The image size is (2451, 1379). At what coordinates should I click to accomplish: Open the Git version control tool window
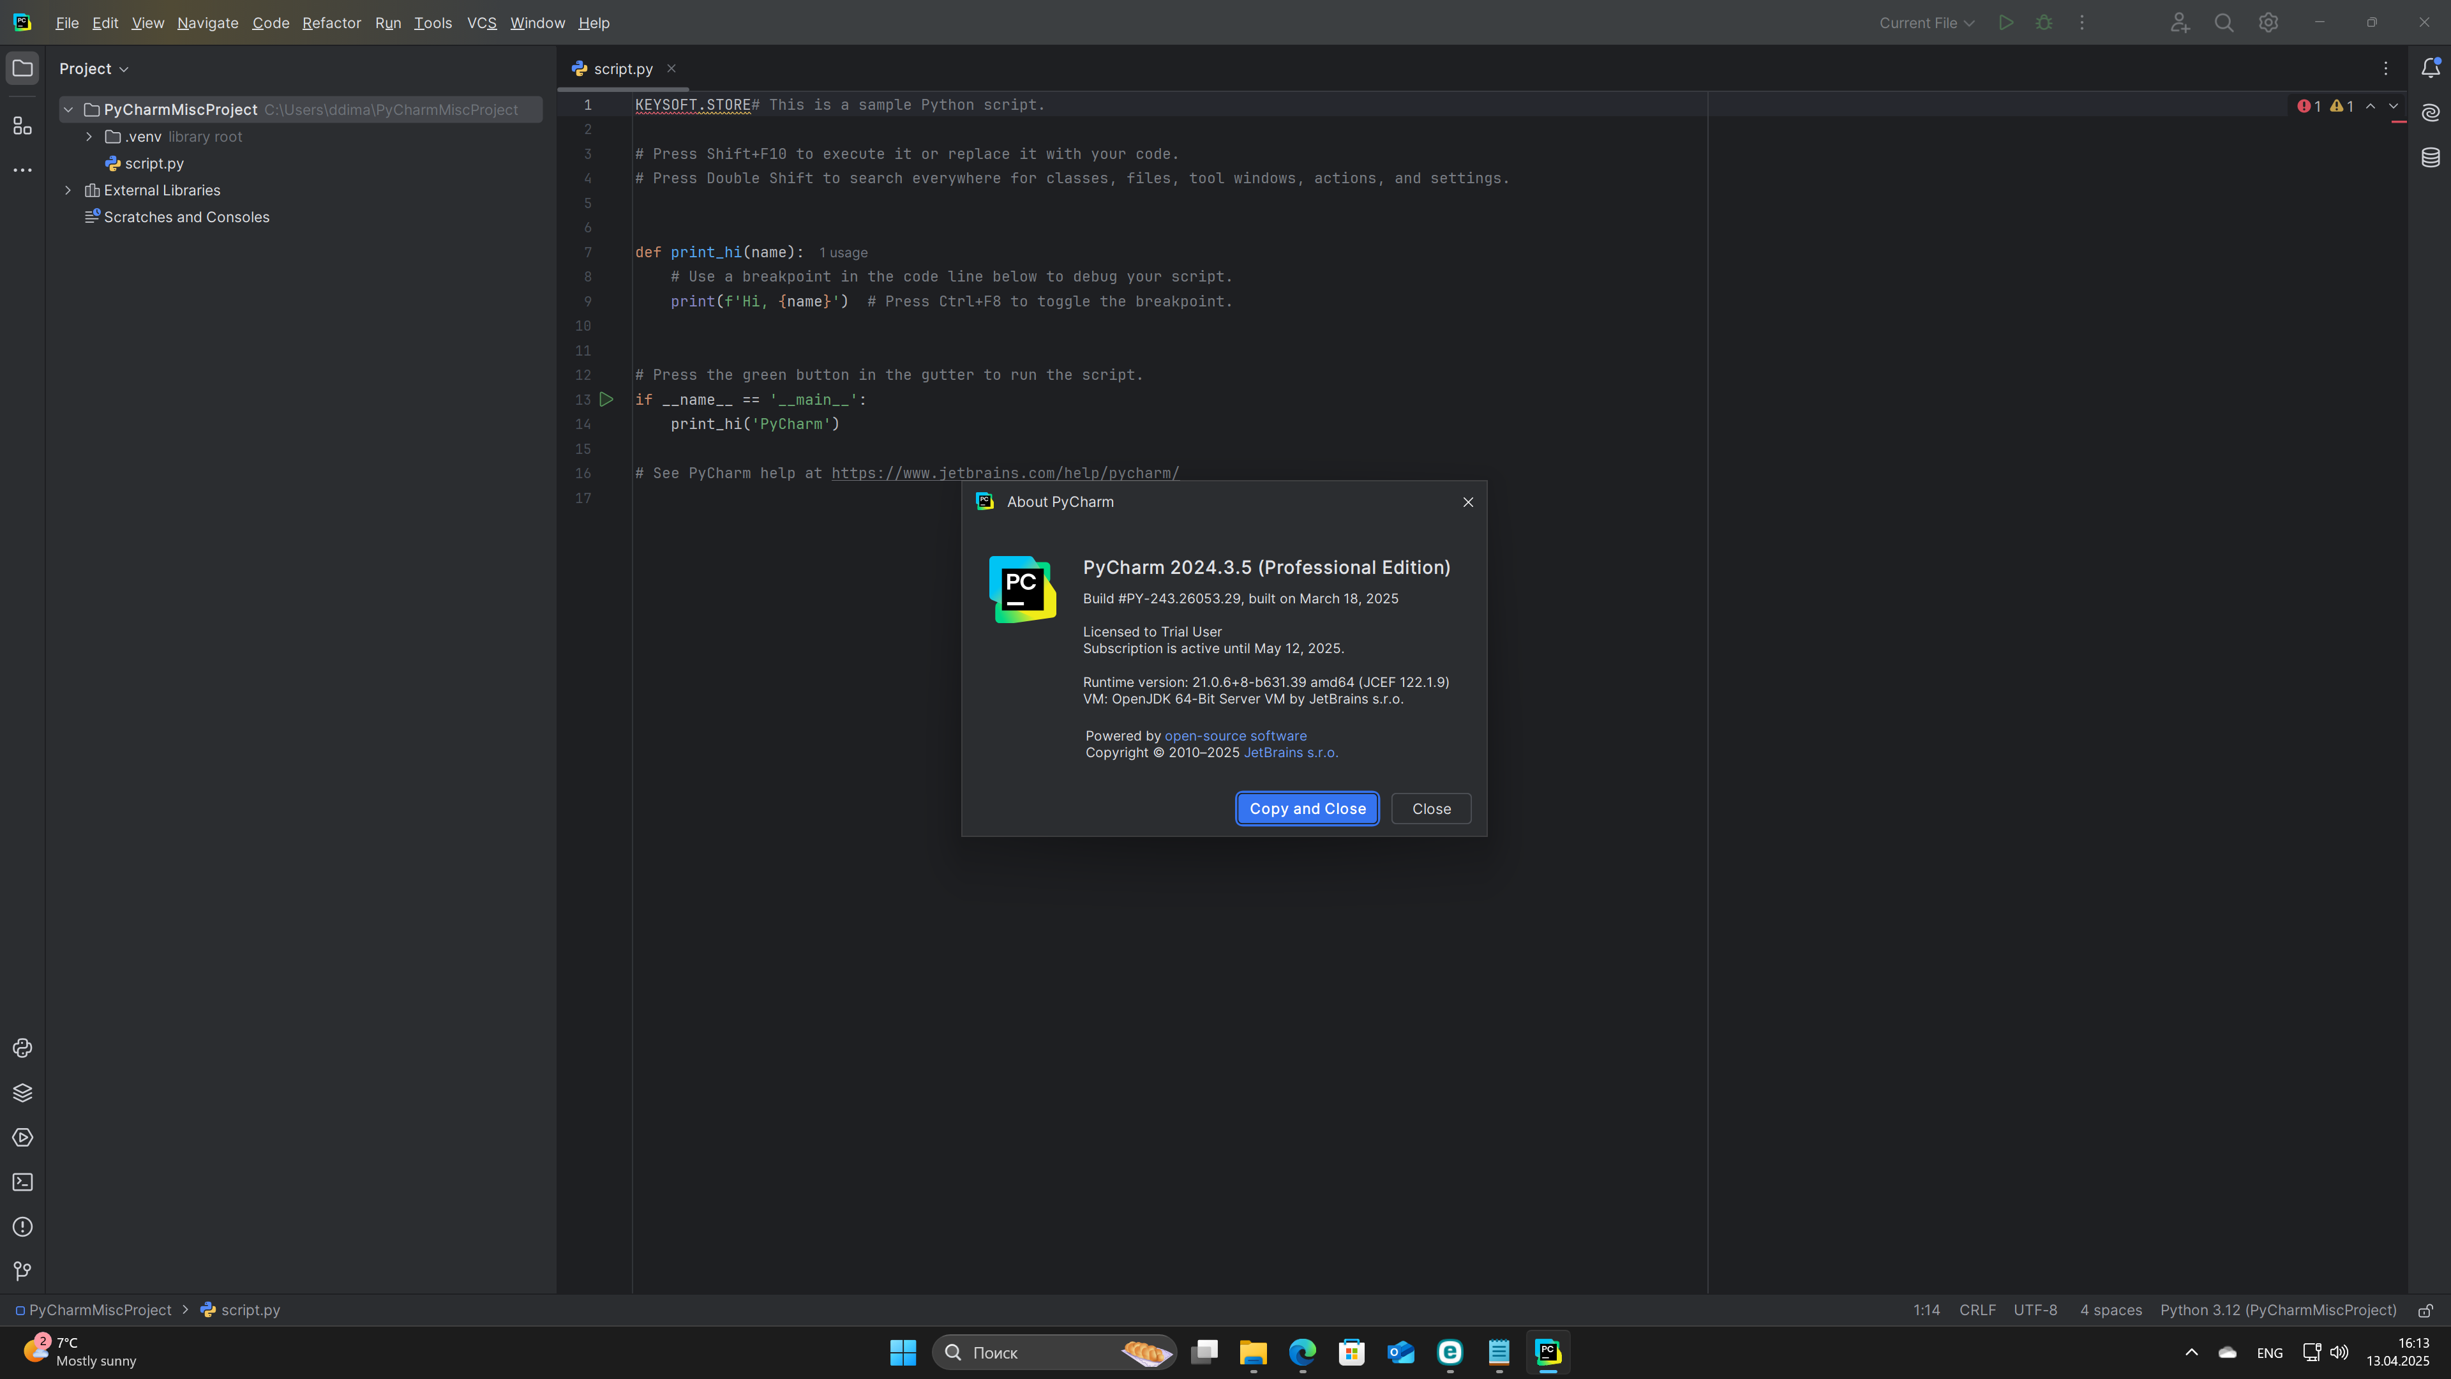tap(23, 1272)
